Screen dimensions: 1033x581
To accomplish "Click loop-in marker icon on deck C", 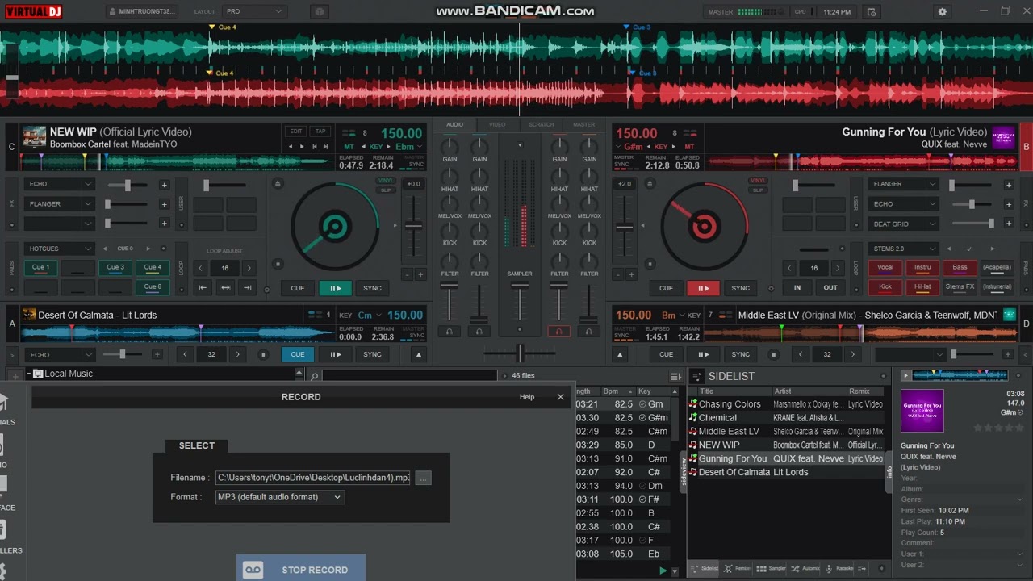I will (203, 287).
